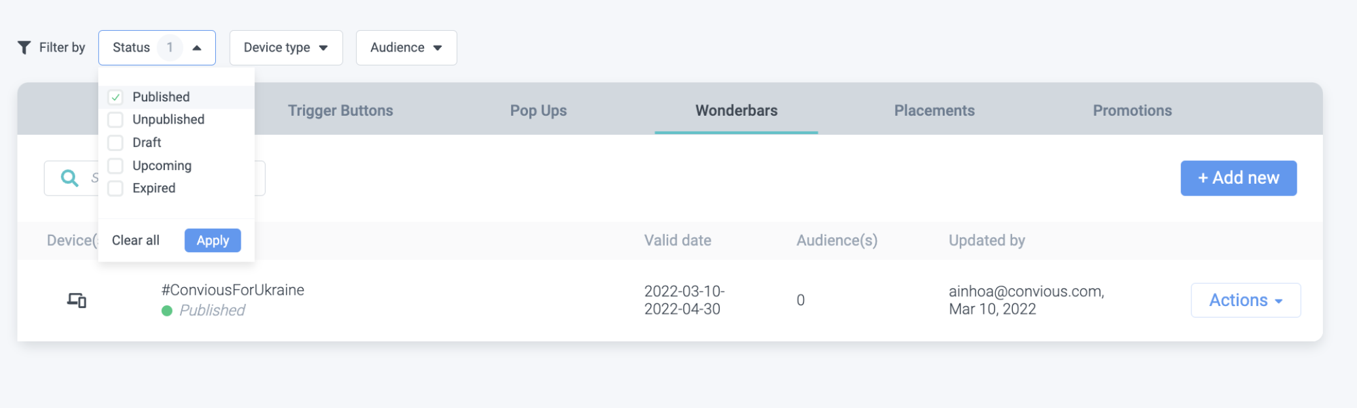Open the Actions dropdown for #ConviousForUkraine
This screenshot has width=1357, height=408.
pyautogui.click(x=1245, y=300)
